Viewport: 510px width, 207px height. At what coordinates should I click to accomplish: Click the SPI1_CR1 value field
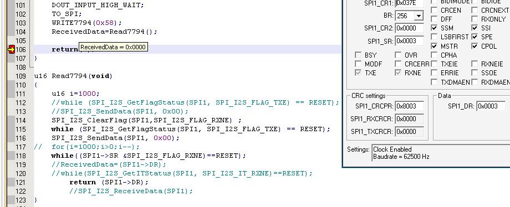410,3
